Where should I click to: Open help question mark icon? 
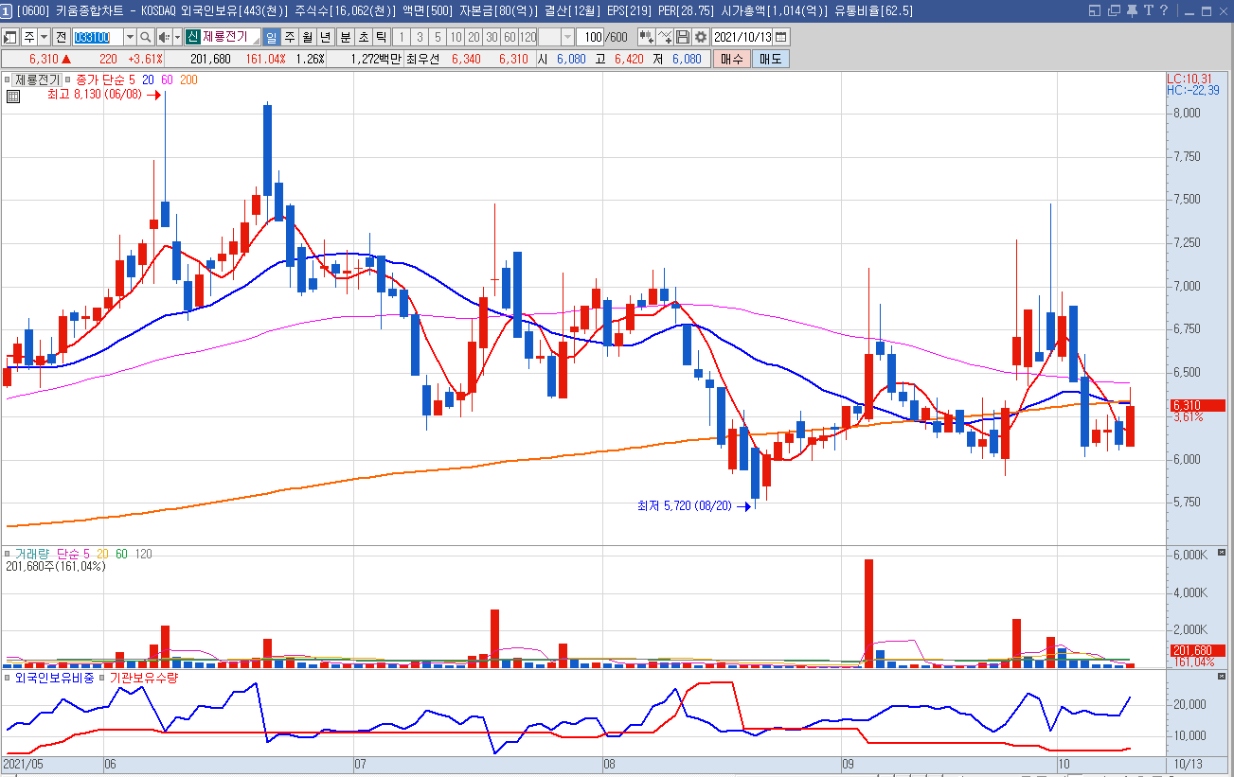[x=1163, y=10]
